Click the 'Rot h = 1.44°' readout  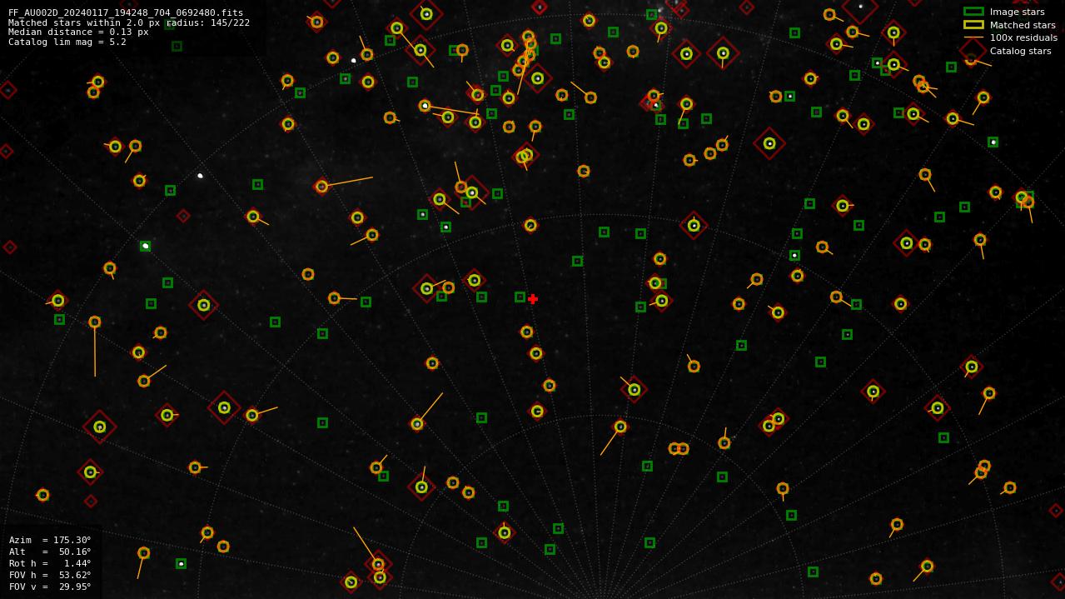(50, 564)
